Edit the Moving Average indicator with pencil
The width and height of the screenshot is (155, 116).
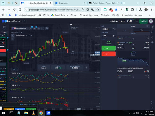(29, 35)
